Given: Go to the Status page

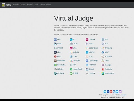Looking at the screenshot, I should point(23,5).
